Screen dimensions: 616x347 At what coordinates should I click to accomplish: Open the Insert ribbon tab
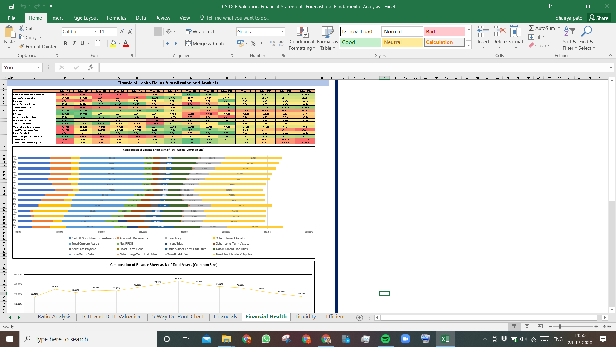pos(57,18)
